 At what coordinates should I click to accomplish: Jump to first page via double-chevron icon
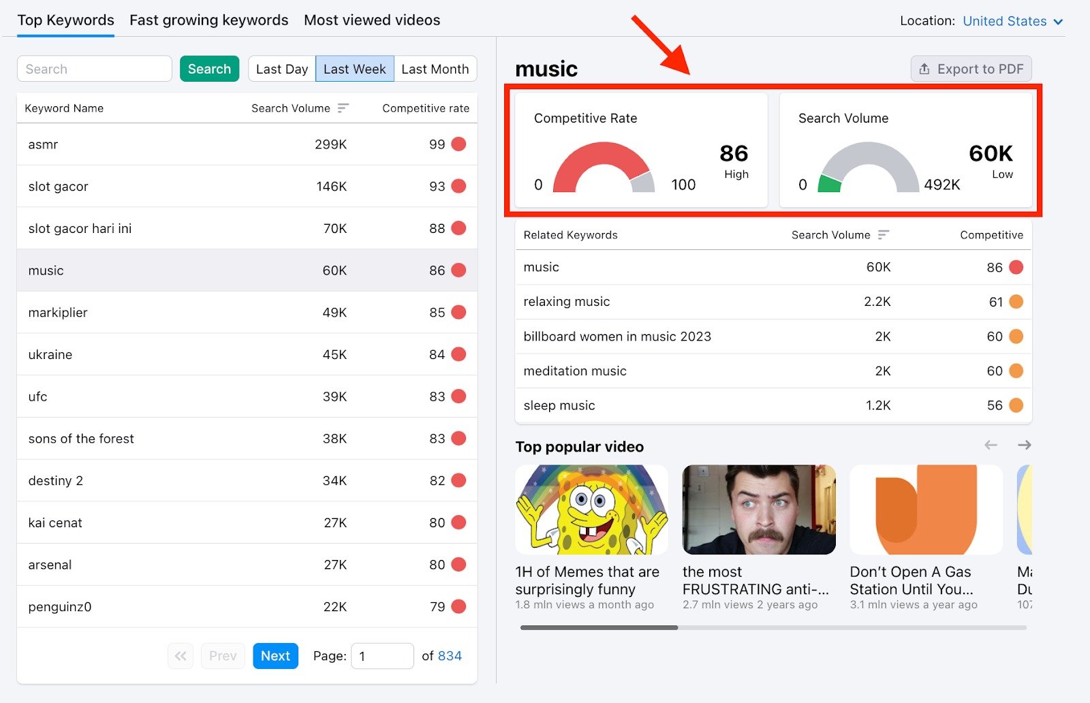180,655
